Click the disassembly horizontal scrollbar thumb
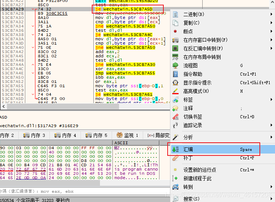 [63, 106]
